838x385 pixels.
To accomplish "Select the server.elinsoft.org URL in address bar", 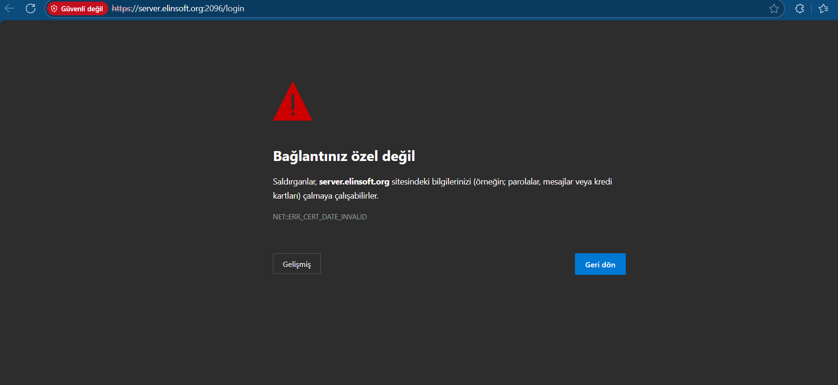I will pyautogui.click(x=178, y=8).
